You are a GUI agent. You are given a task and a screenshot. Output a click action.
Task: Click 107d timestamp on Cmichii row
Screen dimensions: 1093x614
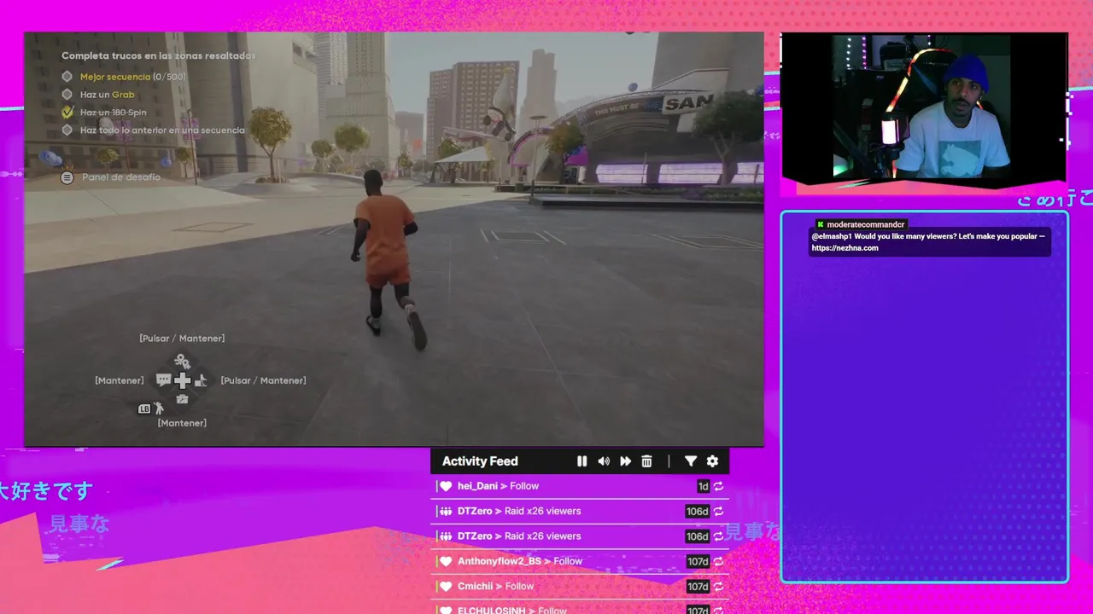(x=698, y=587)
